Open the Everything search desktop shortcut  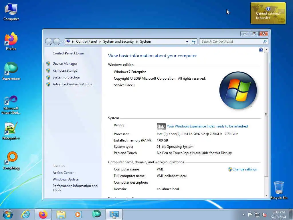coord(11,160)
